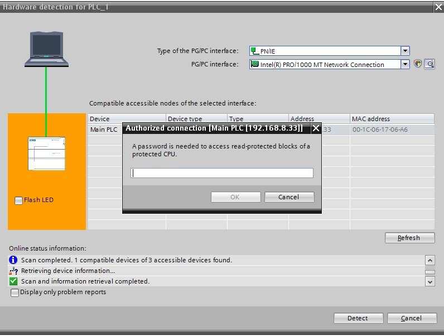The image size is (444, 336).
Task: Click the green checkmark status icon
Action: pyautogui.click(x=13, y=281)
